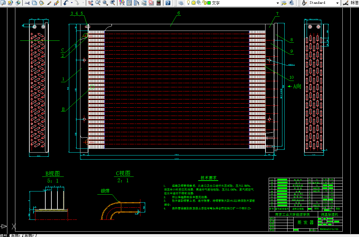Click the Redo arrow

point(77,3)
